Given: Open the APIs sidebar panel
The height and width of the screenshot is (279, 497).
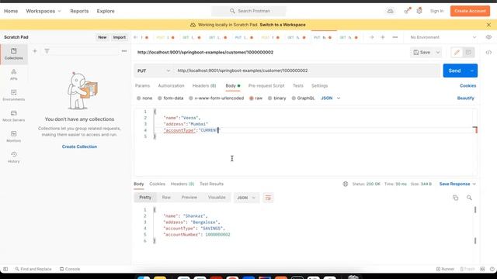Looking at the screenshot, I should (x=14, y=74).
